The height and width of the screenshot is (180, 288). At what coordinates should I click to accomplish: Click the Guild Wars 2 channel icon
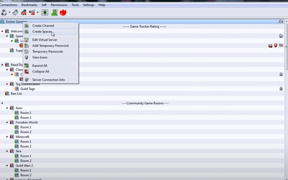12,166
